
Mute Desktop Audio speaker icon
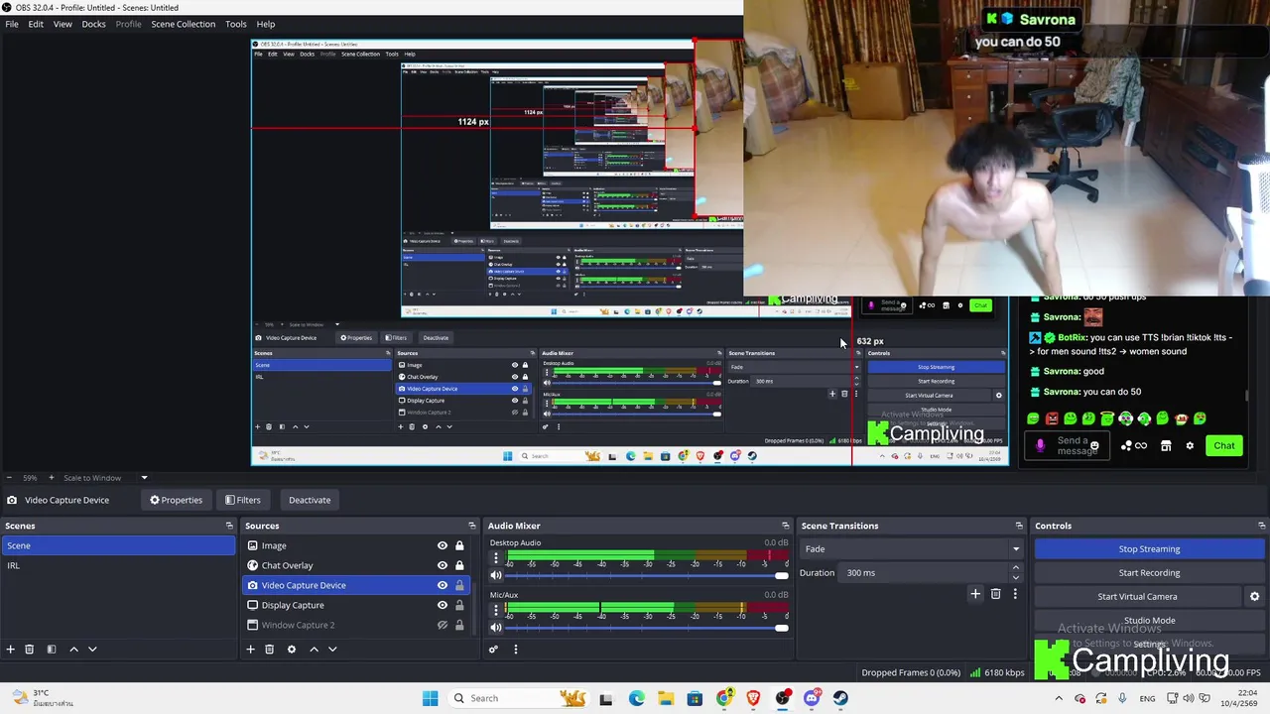pos(496,576)
